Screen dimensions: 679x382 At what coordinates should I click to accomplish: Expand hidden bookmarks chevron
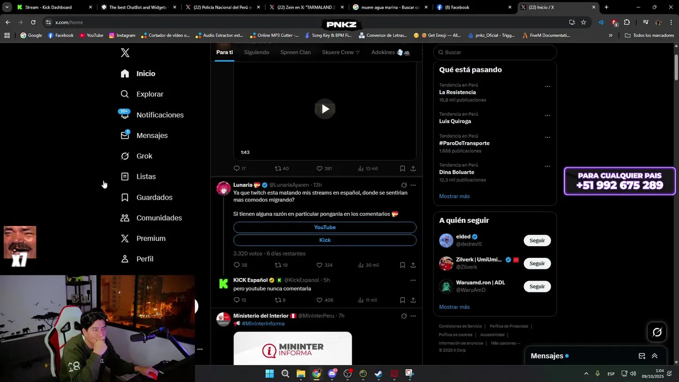pos(611,36)
